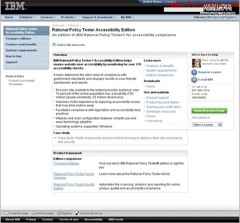Click the Compare Editions link in Product framework
240x223 pixels.
[x=66, y=163]
